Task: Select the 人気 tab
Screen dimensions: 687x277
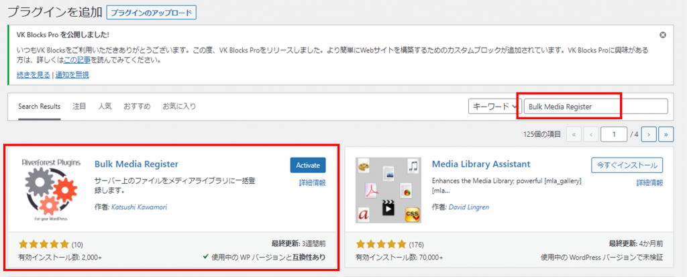Action: click(x=105, y=106)
